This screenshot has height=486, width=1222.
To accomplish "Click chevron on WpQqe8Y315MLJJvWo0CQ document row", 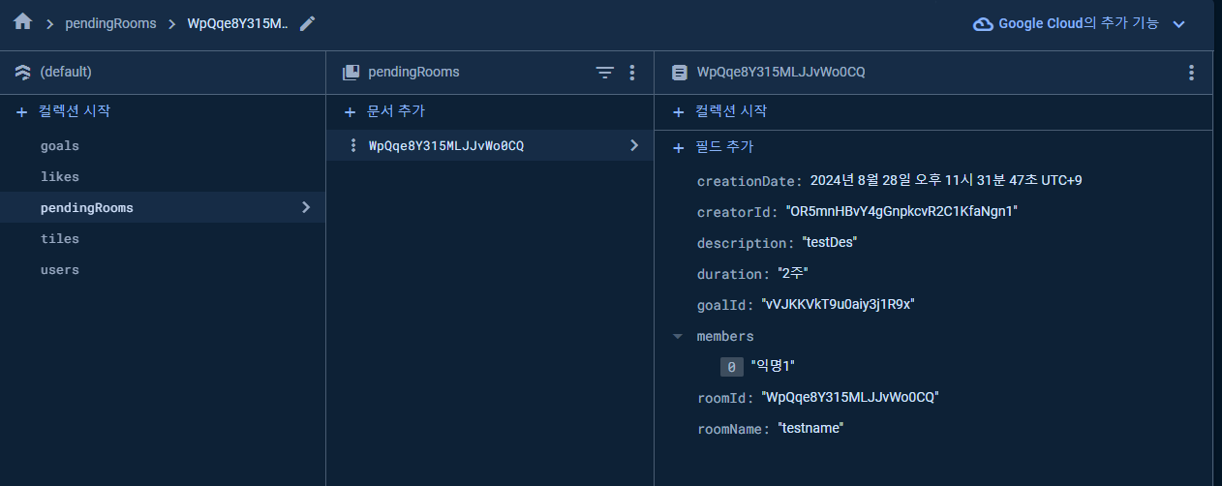I will [634, 145].
